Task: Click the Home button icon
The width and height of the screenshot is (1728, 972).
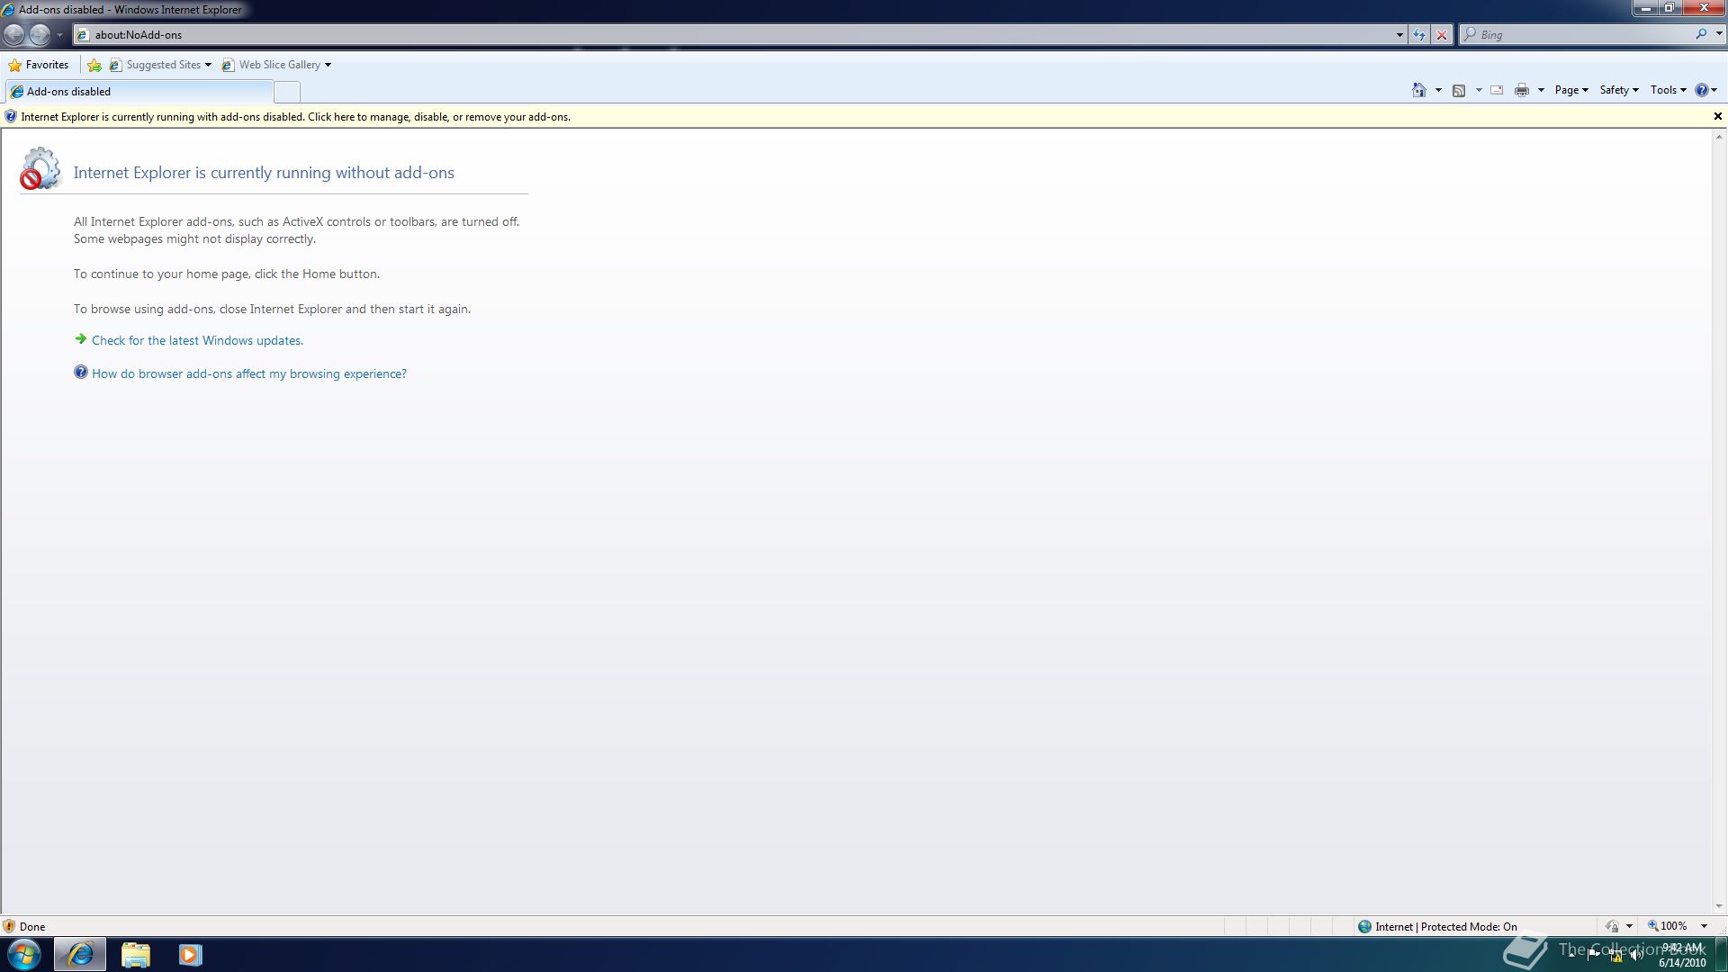Action: (x=1418, y=90)
